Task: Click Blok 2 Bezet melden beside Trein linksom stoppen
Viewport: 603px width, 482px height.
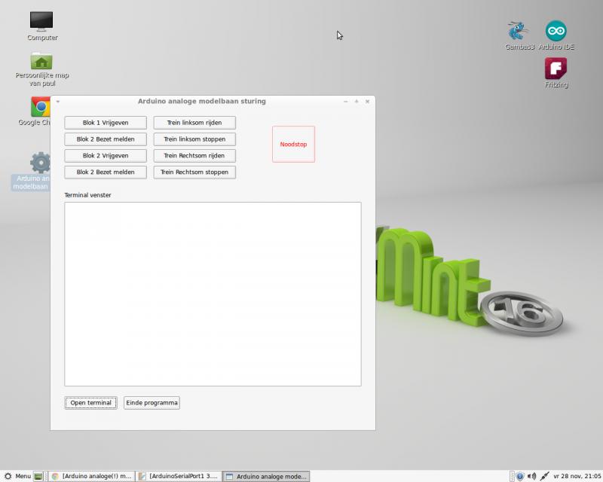Action: coord(106,139)
